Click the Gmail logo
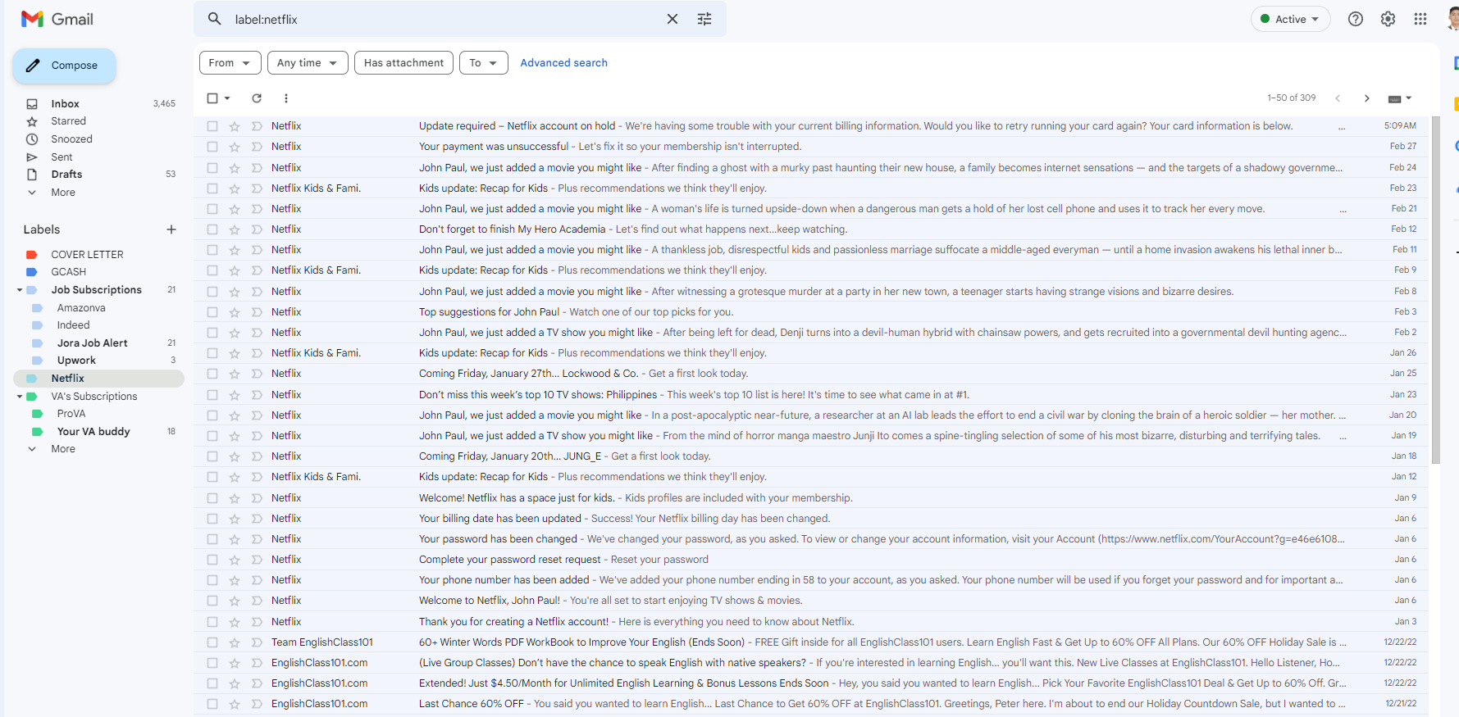This screenshot has width=1459, height=717. [x=57, y=19]
